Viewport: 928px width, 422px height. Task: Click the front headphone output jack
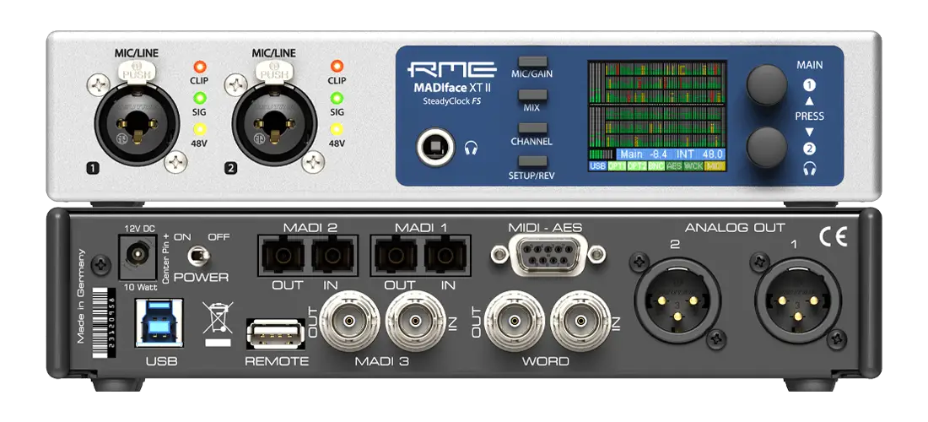click(435, 149)
